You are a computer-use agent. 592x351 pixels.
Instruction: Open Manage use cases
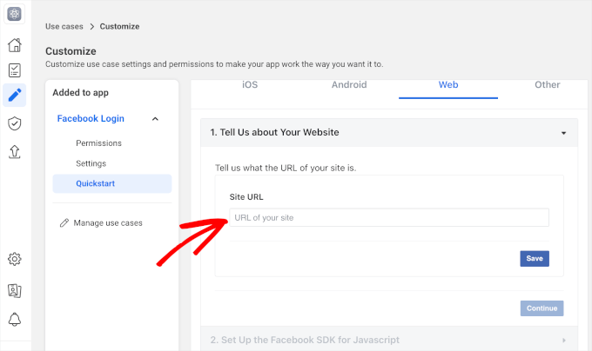click(x=108, y=223)
